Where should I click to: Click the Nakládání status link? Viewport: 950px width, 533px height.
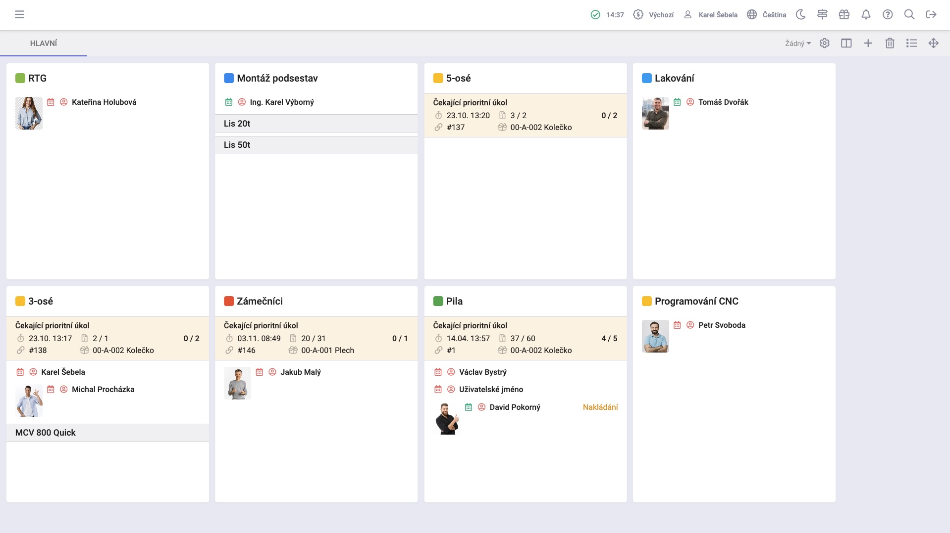pyautogui.click(x=600, y=407)
